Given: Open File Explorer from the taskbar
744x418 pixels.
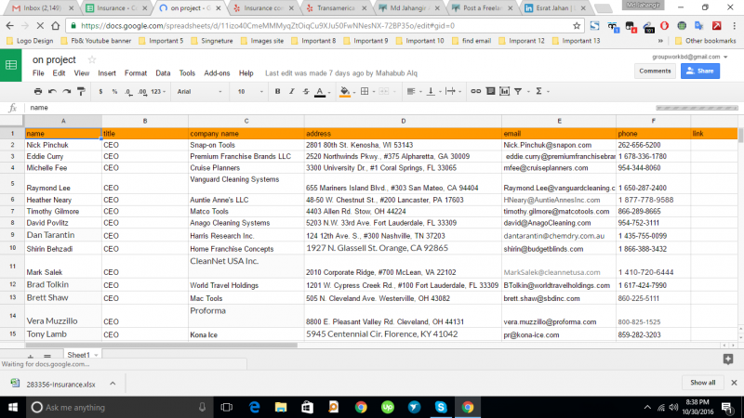Looking at the screenshot, I should click(x=281, y=407).
